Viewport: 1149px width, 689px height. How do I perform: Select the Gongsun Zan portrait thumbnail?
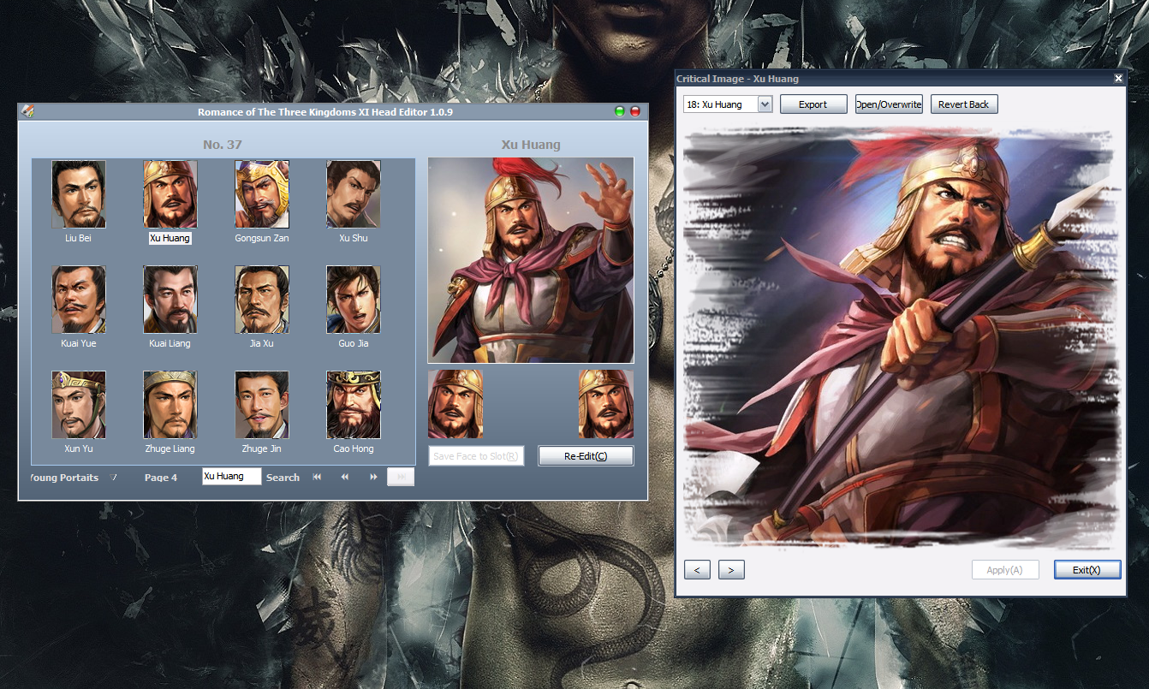pos(262,194)
